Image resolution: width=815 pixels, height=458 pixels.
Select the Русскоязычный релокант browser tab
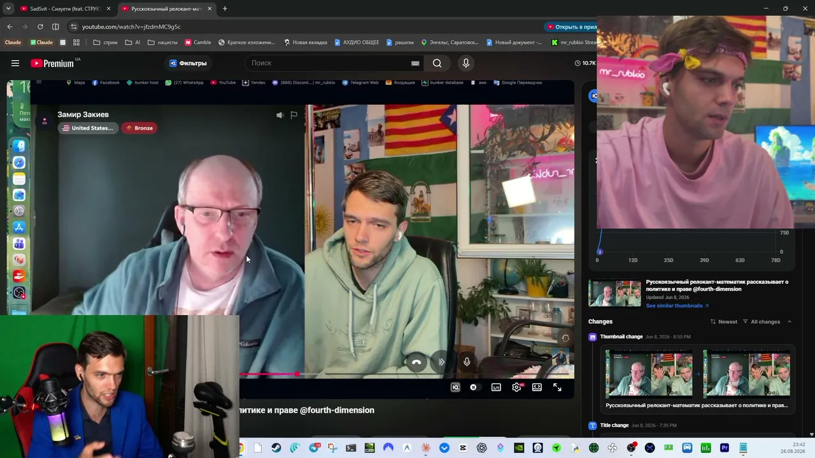point(166,9)
